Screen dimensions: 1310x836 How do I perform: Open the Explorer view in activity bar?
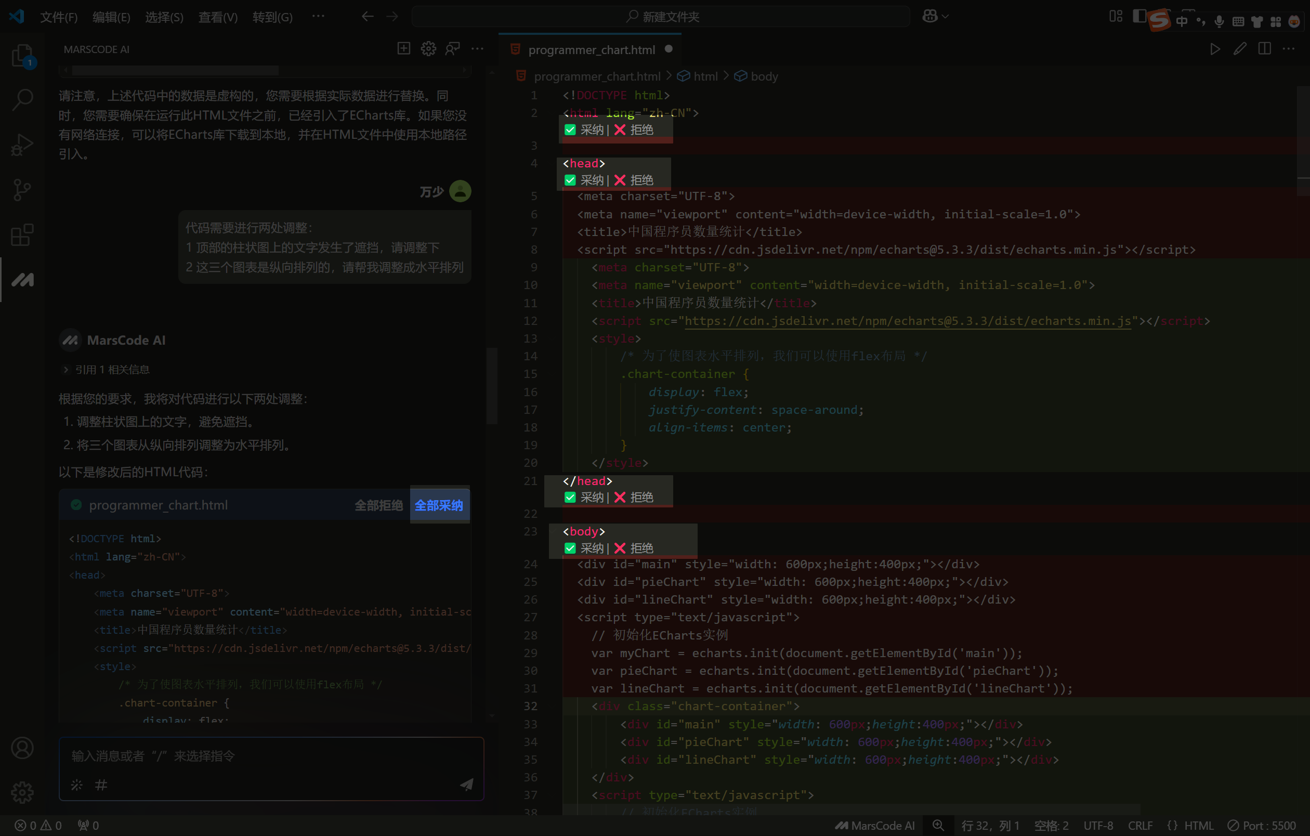coord(22,55)
